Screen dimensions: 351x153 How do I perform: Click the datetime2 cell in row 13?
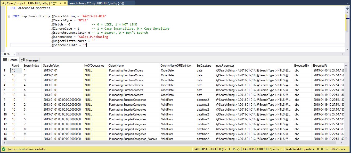tap(205, 129)
